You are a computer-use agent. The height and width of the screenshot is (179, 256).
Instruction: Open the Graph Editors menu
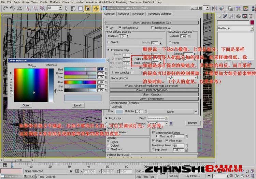coord(106,2)
